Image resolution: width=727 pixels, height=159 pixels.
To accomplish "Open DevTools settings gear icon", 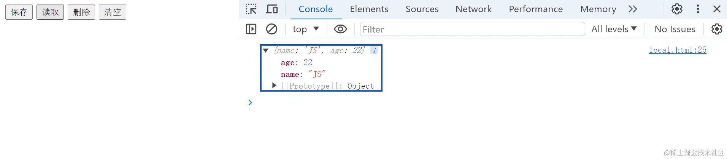I will 677,9.
